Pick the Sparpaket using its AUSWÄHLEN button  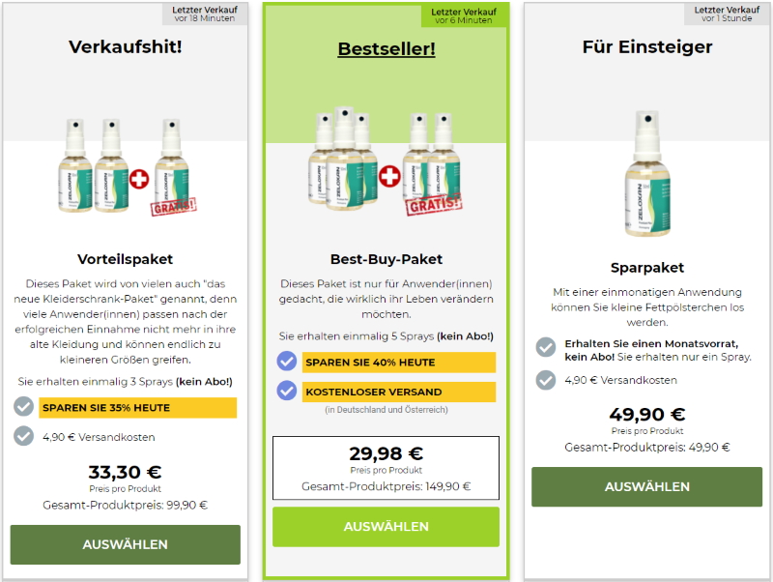pyautogui.click(x=646, y=487)
